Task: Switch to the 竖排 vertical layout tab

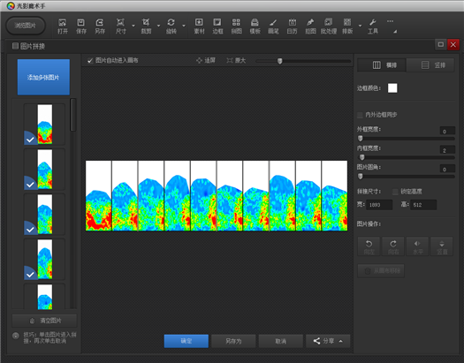Action: click(430, 65)
